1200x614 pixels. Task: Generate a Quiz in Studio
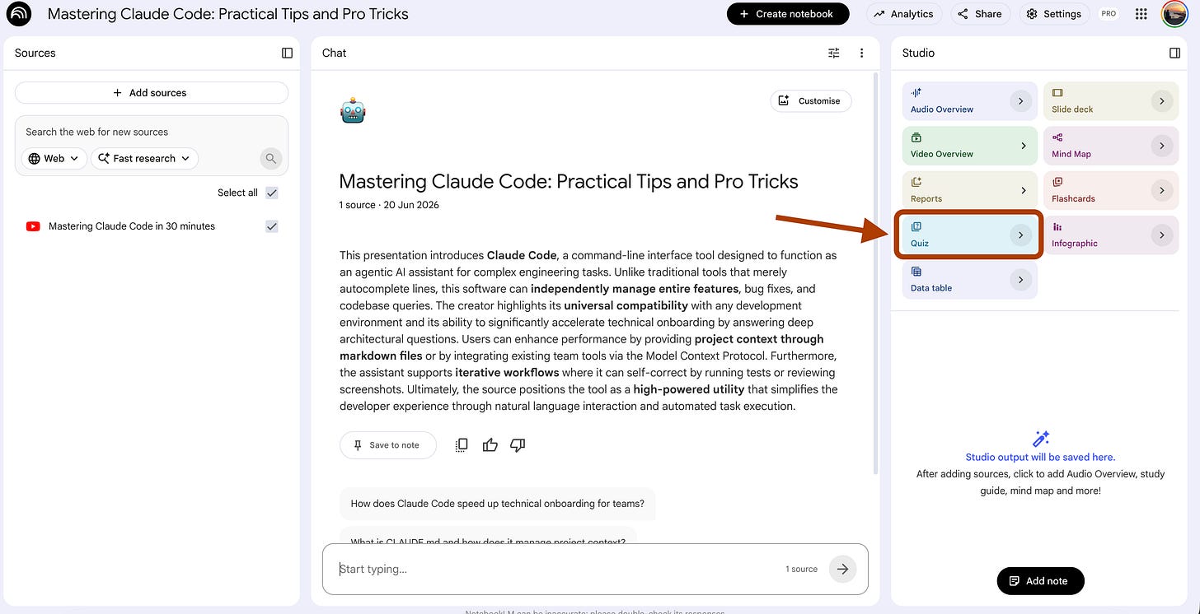(x=969, y=235)
